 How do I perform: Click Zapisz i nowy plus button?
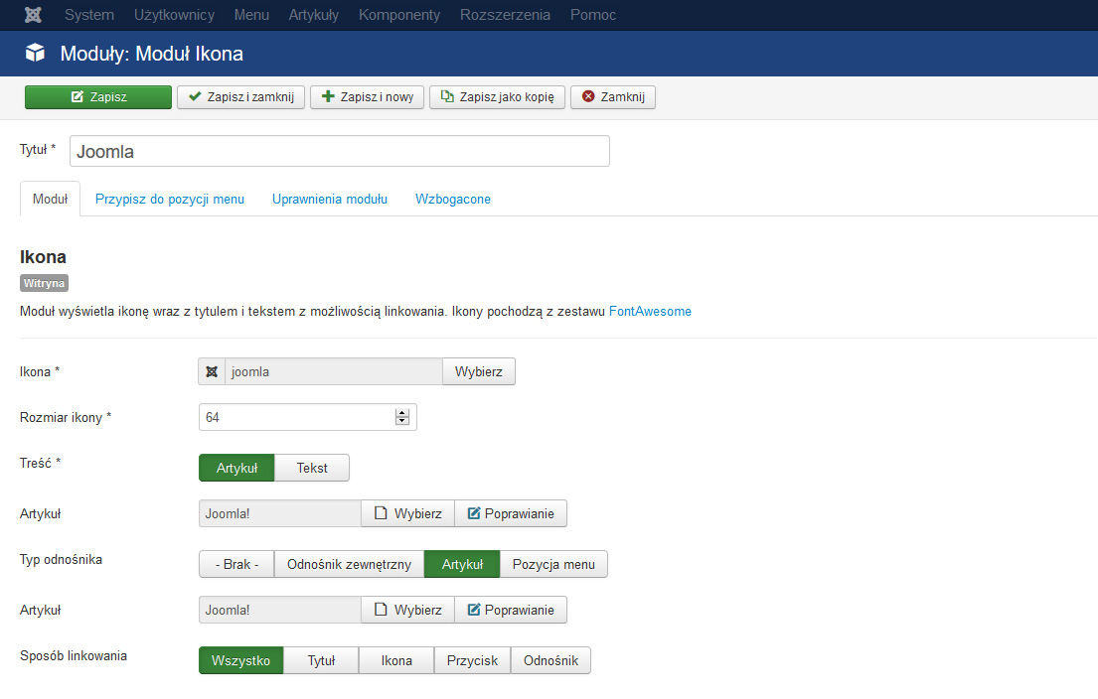click(367, 96)
